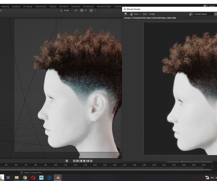The width and height of the screenshot is (217, 181).
Task: Click frame 150 on the timeline ruler
Action: click(x=105, y=165)
